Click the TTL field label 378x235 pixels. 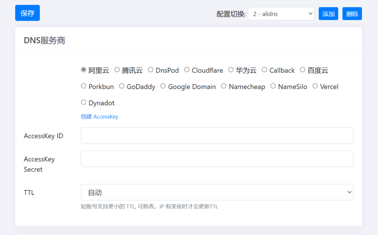[x=29, y=193]
